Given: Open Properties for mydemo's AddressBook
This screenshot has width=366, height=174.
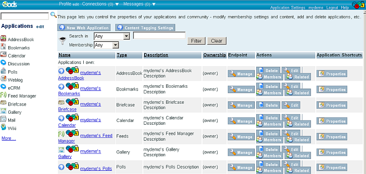Looking at the screenshot, I should point(332,74).
